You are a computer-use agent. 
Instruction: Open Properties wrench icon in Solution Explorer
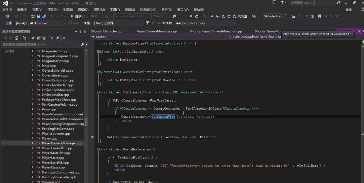point(57,38)
